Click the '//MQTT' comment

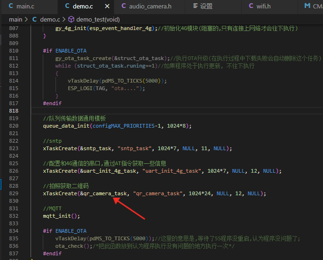[x=52, y=208]
